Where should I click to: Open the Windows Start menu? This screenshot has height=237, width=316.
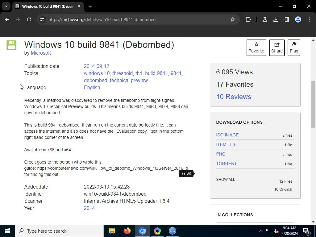[x=7, y=231]
